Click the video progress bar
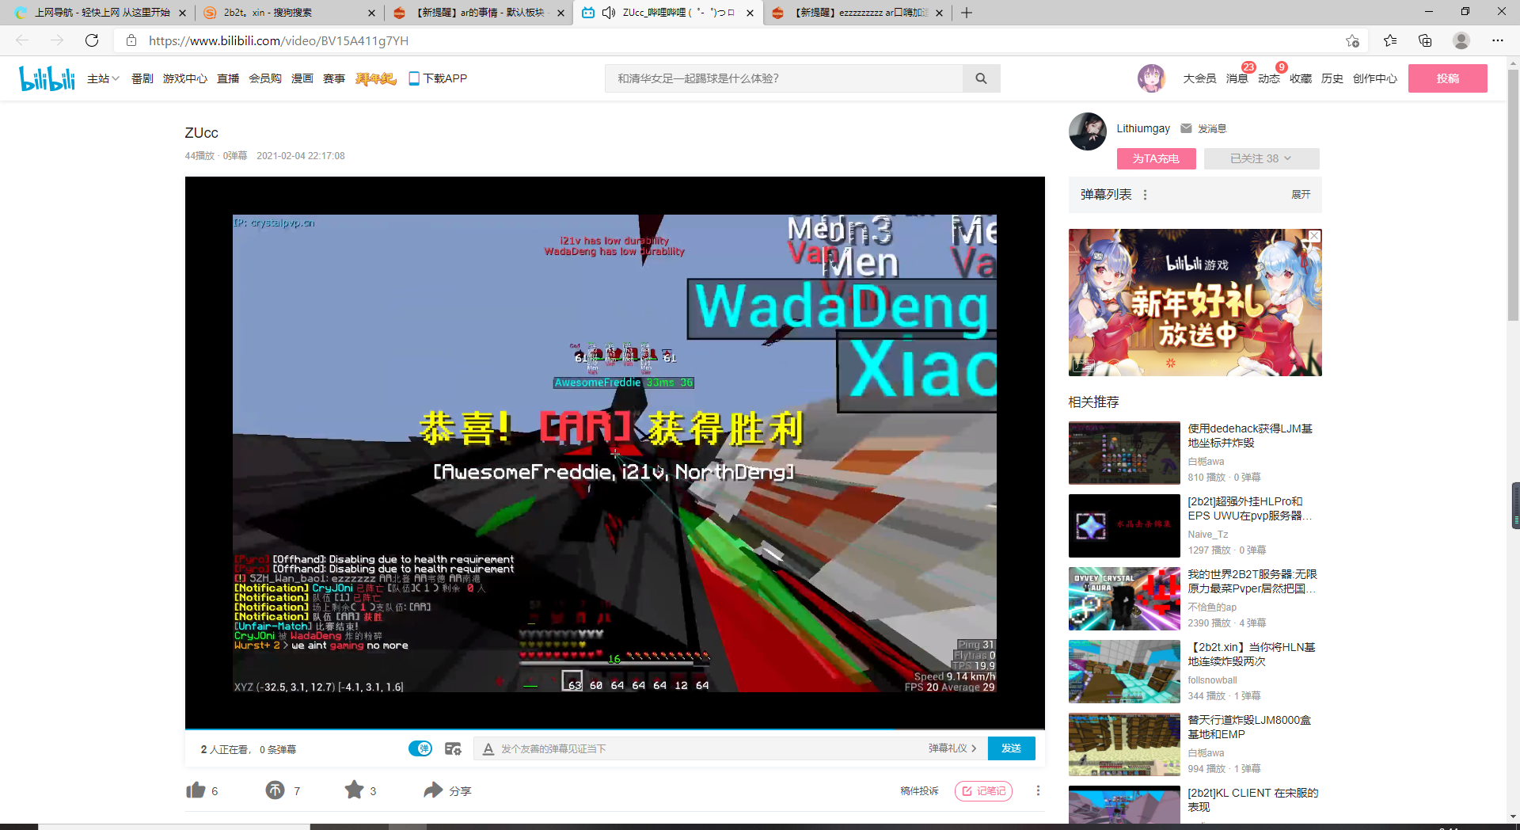The width and height of the screenshot is (1520, 830). 614,729
